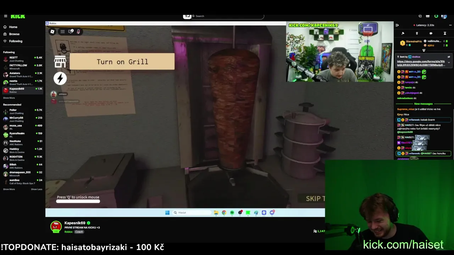Click the lightning bolt icon in the game

[x=60, y=78]
